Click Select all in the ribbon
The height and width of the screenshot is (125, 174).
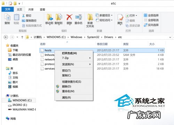click(x=151, y=15)
